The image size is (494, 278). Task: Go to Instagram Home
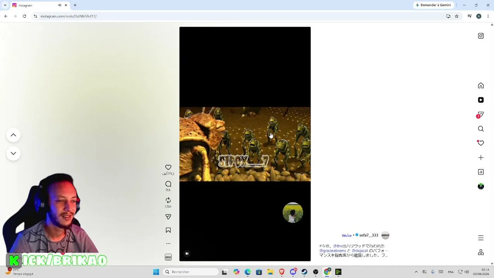coord(481,86)
